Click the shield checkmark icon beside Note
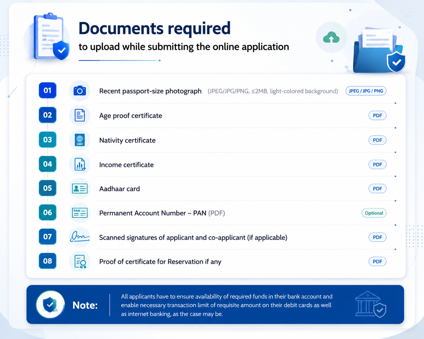 [x=50, y=304]
